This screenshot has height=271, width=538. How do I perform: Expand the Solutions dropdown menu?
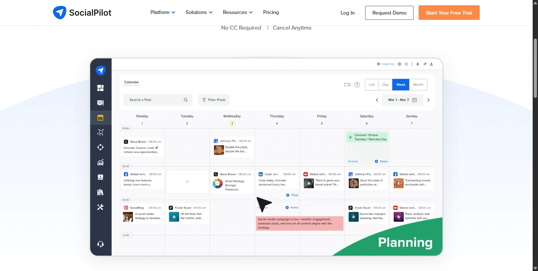[199, 12]
